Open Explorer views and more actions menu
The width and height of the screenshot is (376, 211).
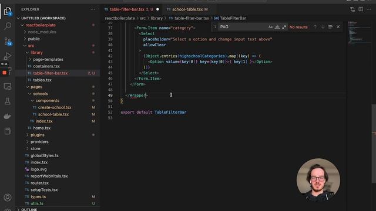click(93, 9)
